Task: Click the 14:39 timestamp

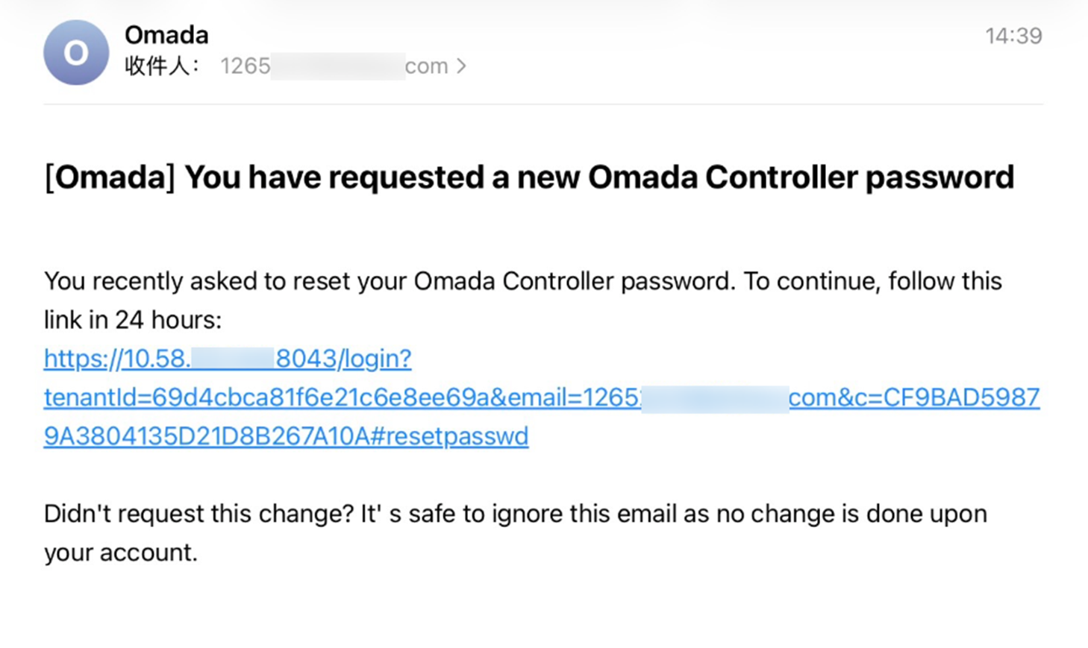Action: pyautogui.click(x=1015, y=34)
